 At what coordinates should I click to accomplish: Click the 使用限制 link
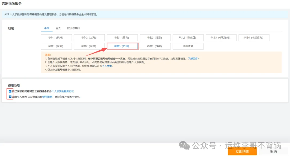[47, 97]
